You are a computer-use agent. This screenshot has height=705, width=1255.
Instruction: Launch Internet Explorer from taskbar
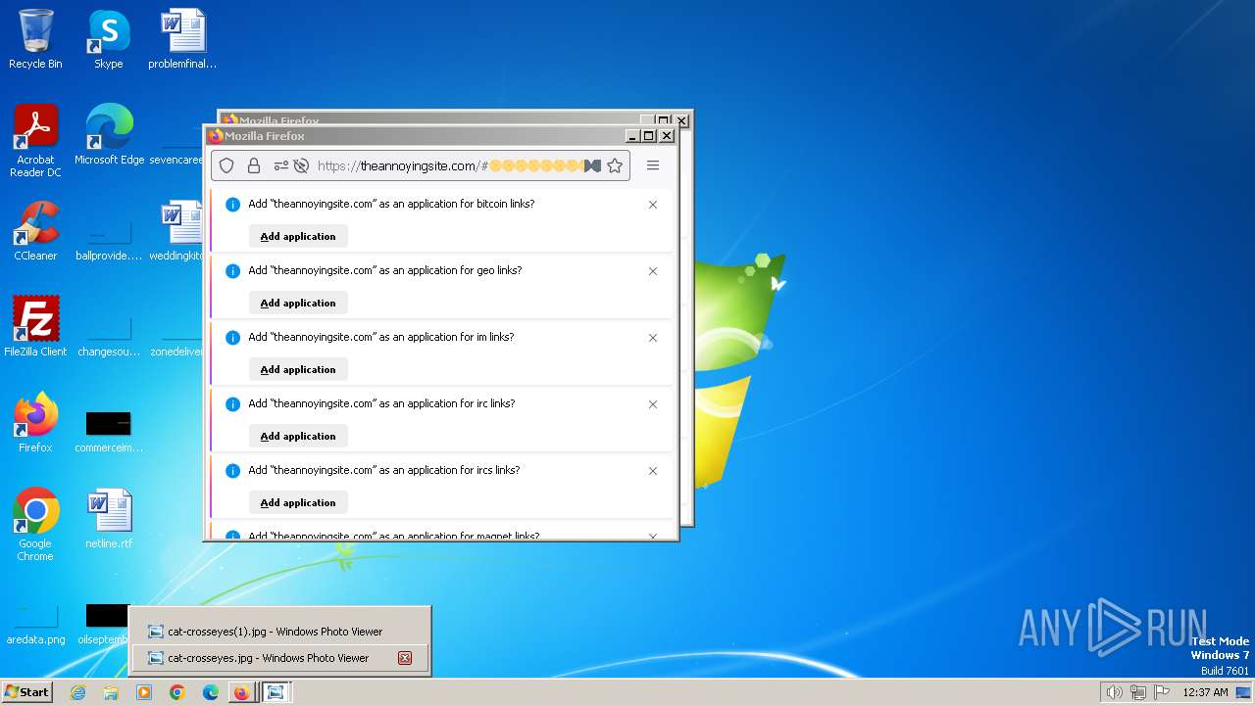click(77, 692)
